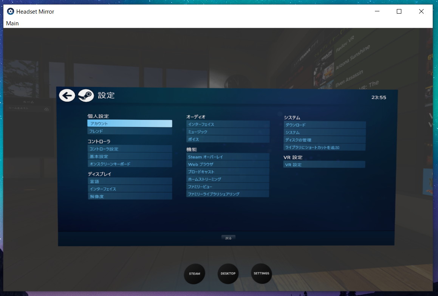Click the round DESKTOP dashboard button
438x296 pixels.
click(228, 273)
